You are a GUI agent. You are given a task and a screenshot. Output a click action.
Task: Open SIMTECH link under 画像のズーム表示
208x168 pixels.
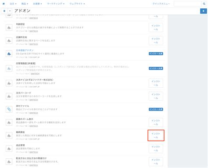34,126
